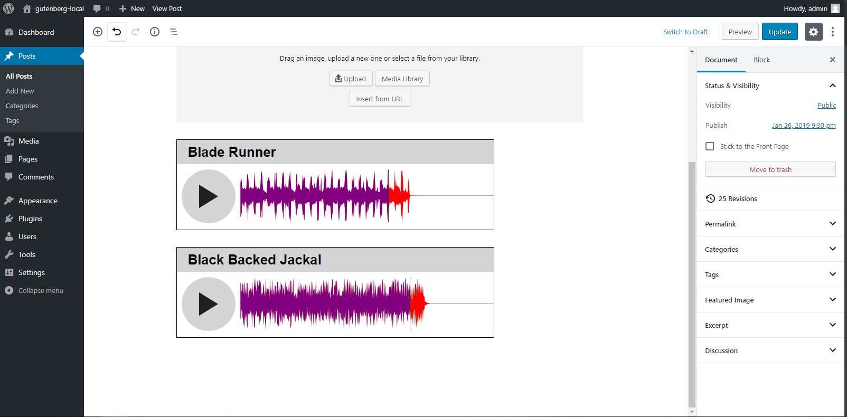
Task: Undo the last change
Action: [117, 32]
